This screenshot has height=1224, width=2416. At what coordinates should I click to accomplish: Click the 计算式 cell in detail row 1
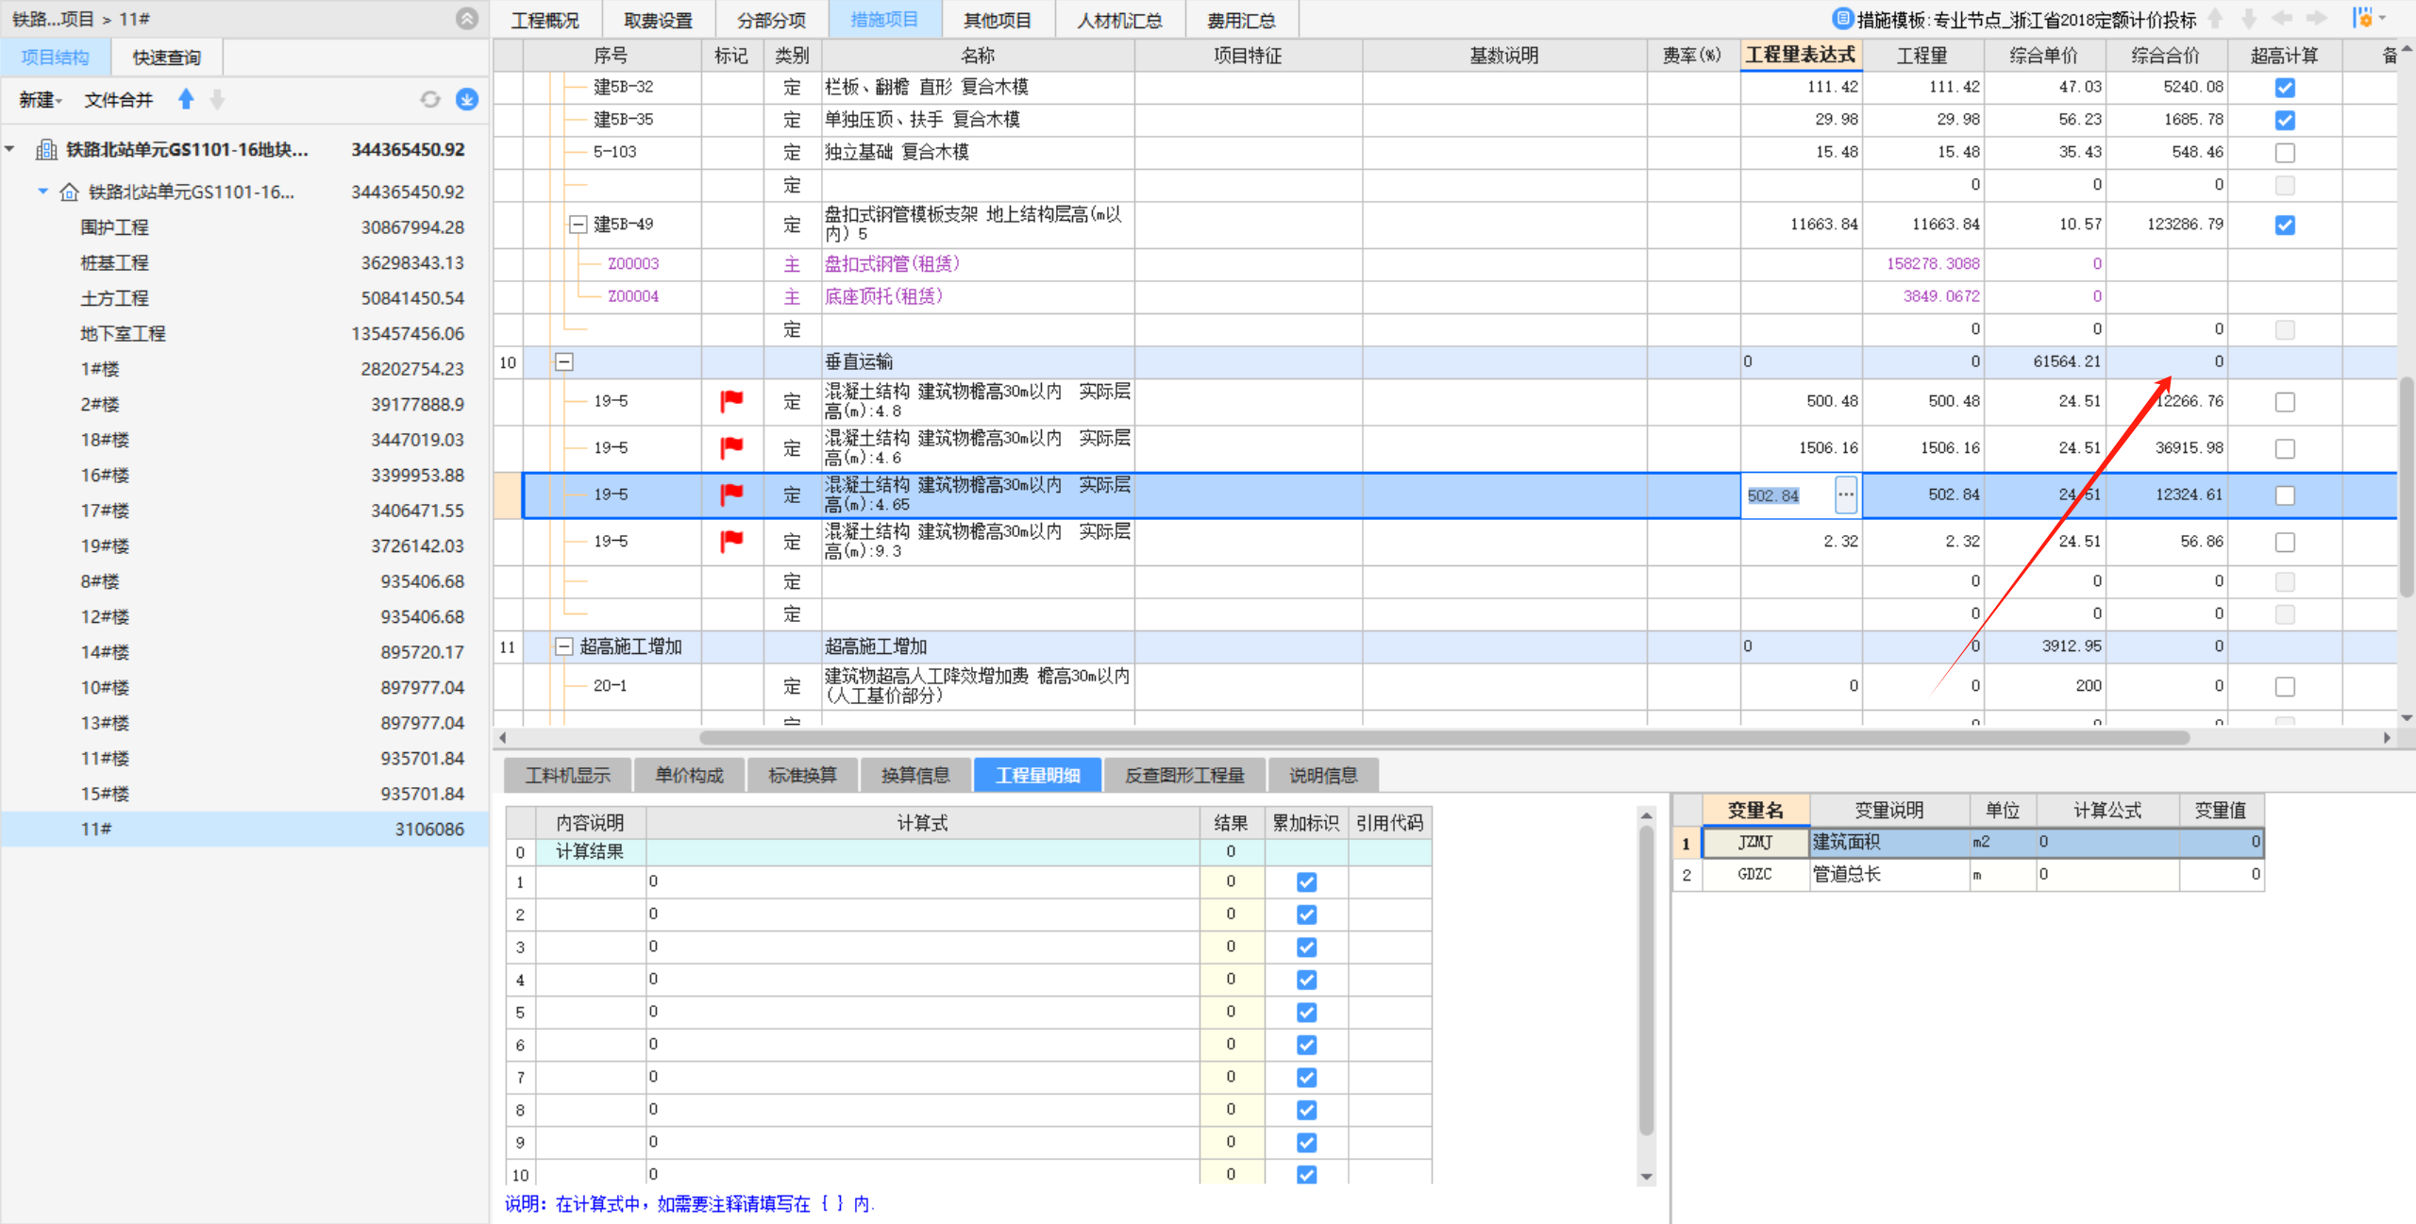[x=921, y=881]
